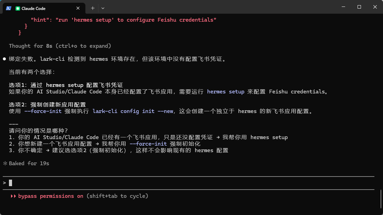Click the '绑定失败' message line
Screen dimensions: 383x215
[x=117, y=59]
